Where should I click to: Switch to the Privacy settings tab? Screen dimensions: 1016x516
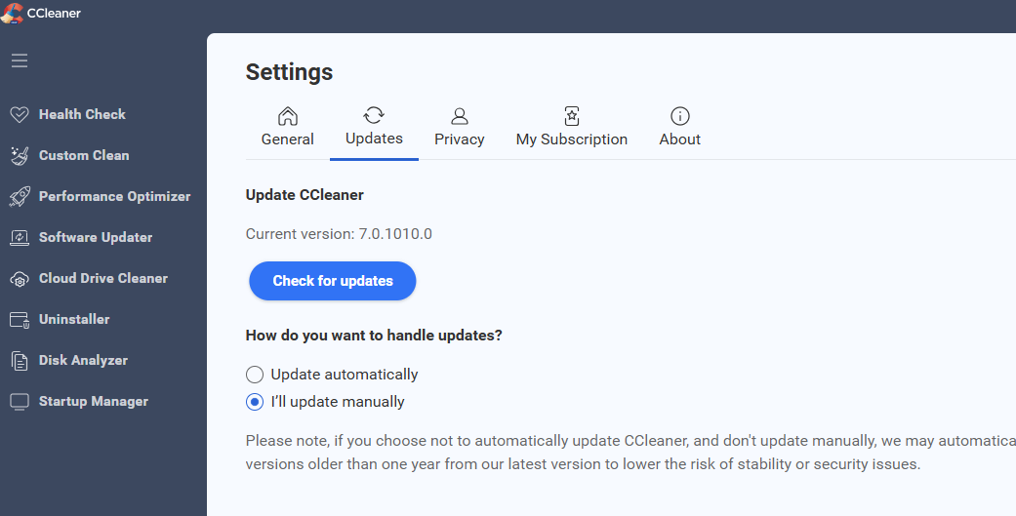(x=460, y=128)
